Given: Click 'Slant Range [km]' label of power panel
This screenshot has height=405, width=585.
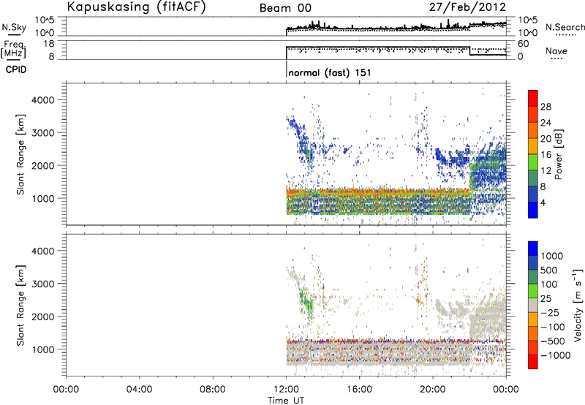Looking at the screenshot, I should pos(20,154).
